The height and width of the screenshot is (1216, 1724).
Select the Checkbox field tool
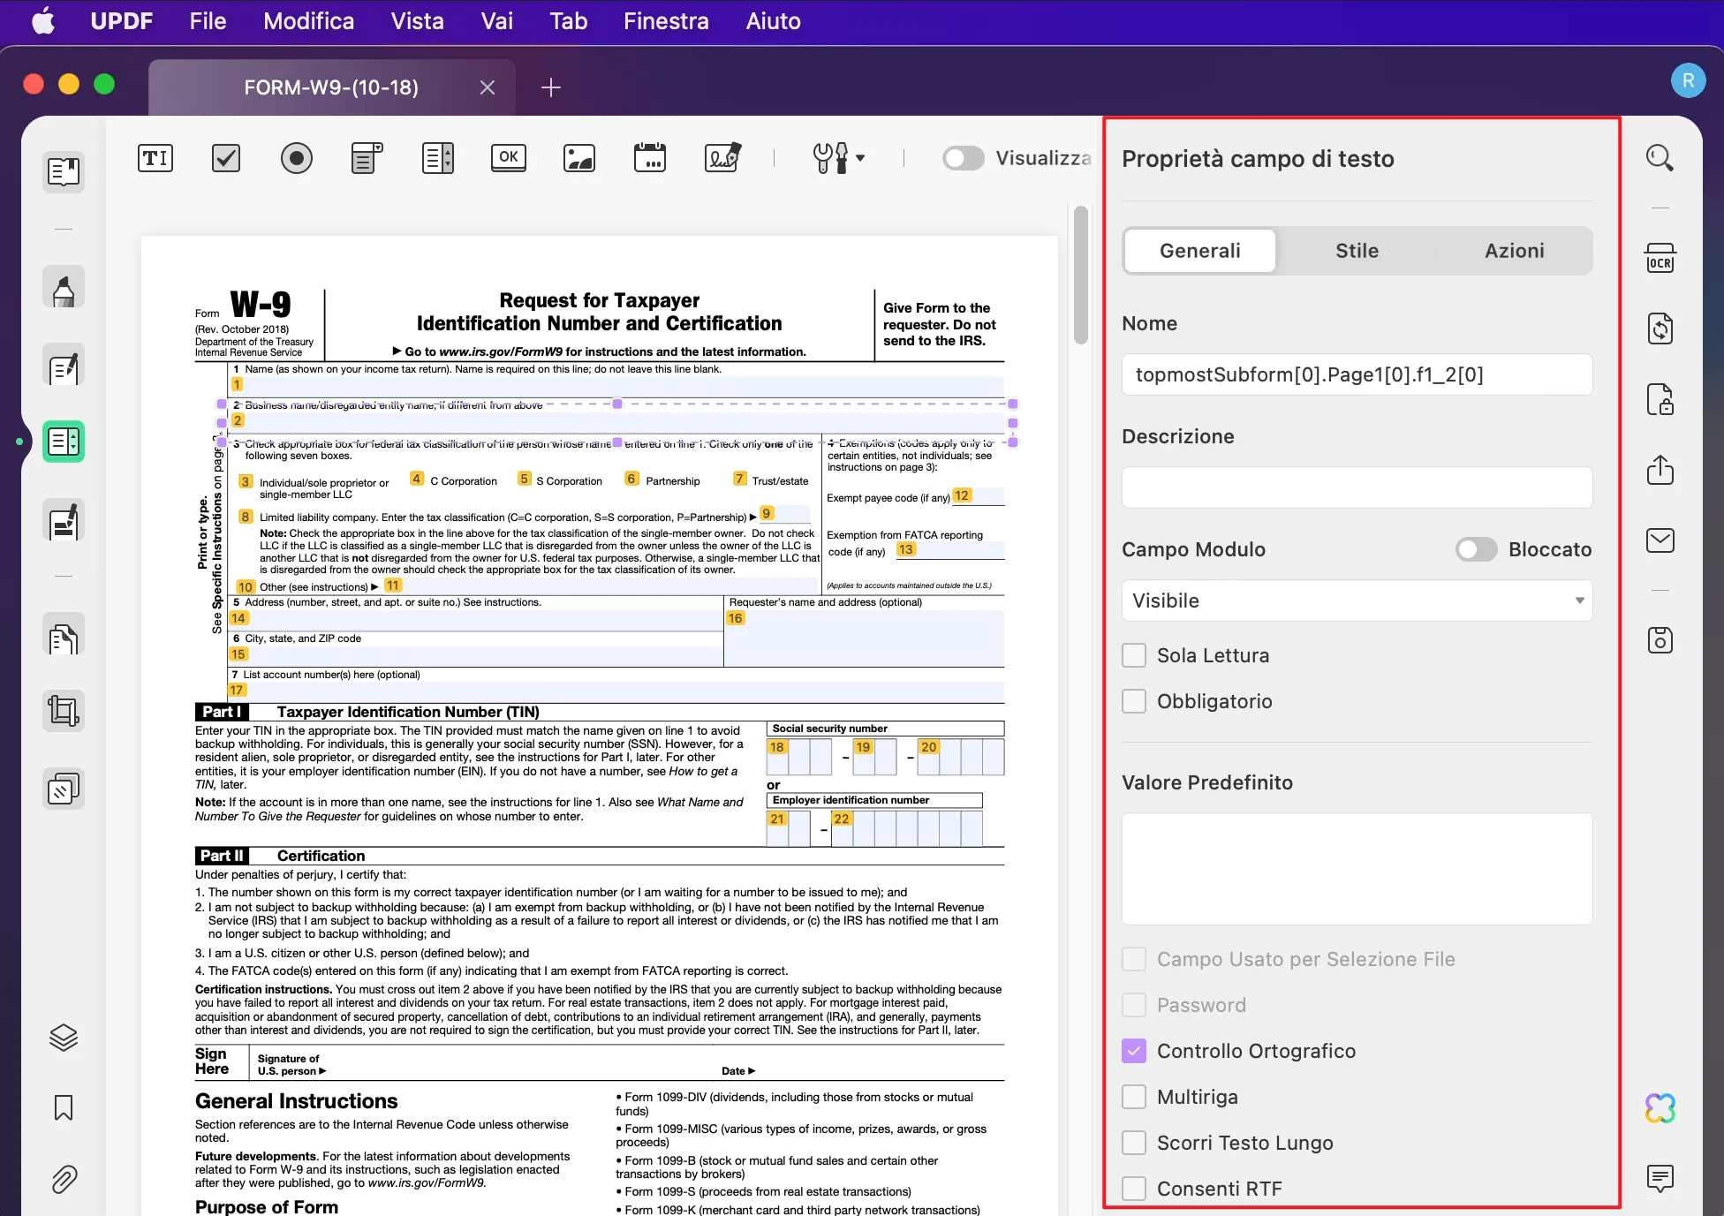click(226, 159)
